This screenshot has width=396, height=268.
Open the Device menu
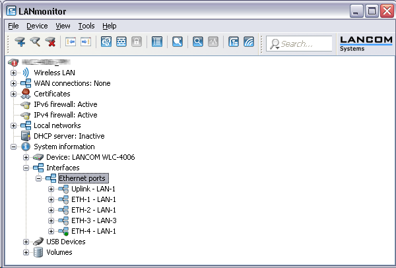click(37, 26)
